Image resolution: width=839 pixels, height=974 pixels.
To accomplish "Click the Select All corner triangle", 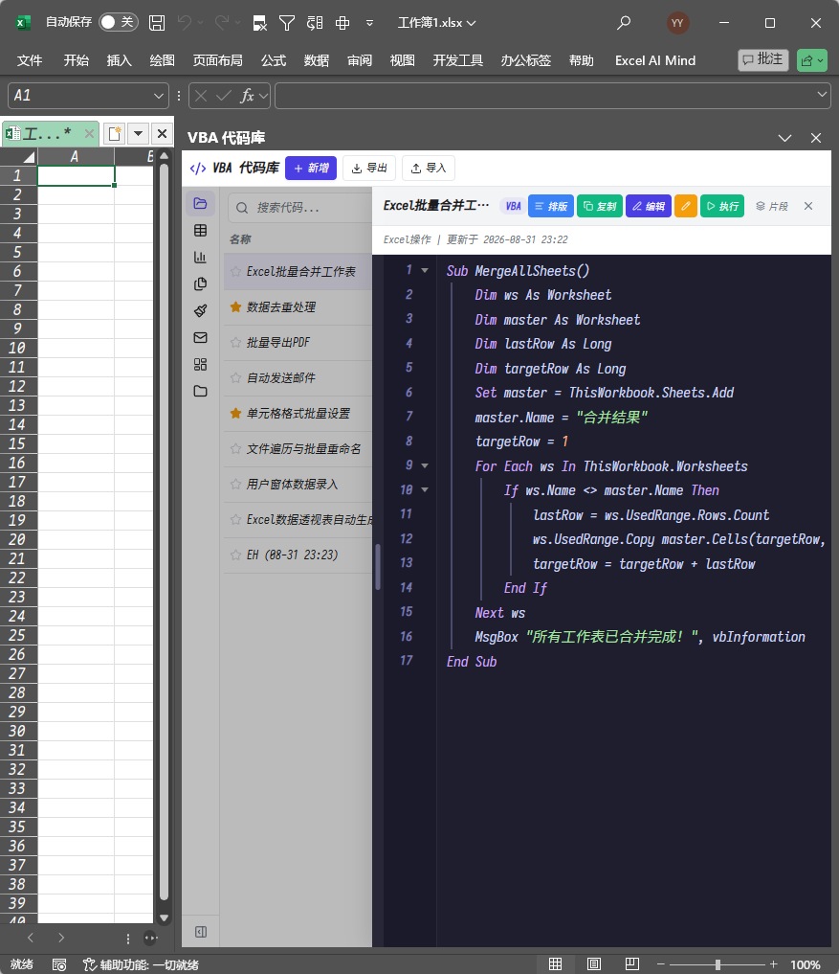I will (x=28, y=156).
